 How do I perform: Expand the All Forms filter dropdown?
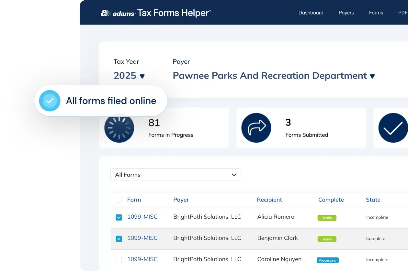[175, 174]
